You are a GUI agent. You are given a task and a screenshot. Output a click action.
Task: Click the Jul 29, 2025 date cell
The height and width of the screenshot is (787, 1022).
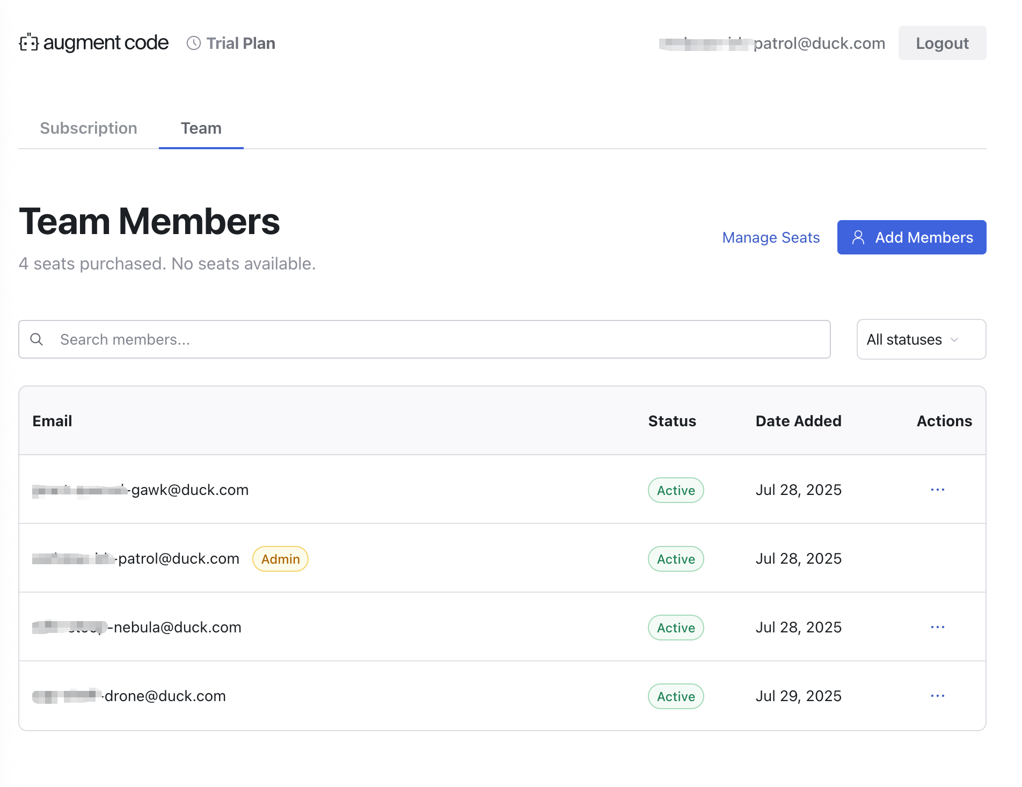tap(798, 696)
